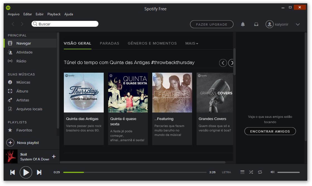
Task: Open Grandes Covers title link
Action: 212,119
